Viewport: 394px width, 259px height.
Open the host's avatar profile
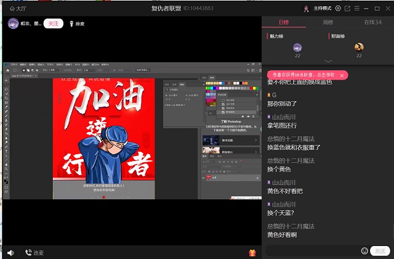click(x=13, y=23)
